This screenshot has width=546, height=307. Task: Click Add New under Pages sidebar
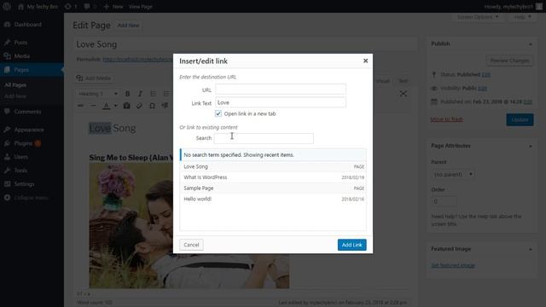click(15, 96)
